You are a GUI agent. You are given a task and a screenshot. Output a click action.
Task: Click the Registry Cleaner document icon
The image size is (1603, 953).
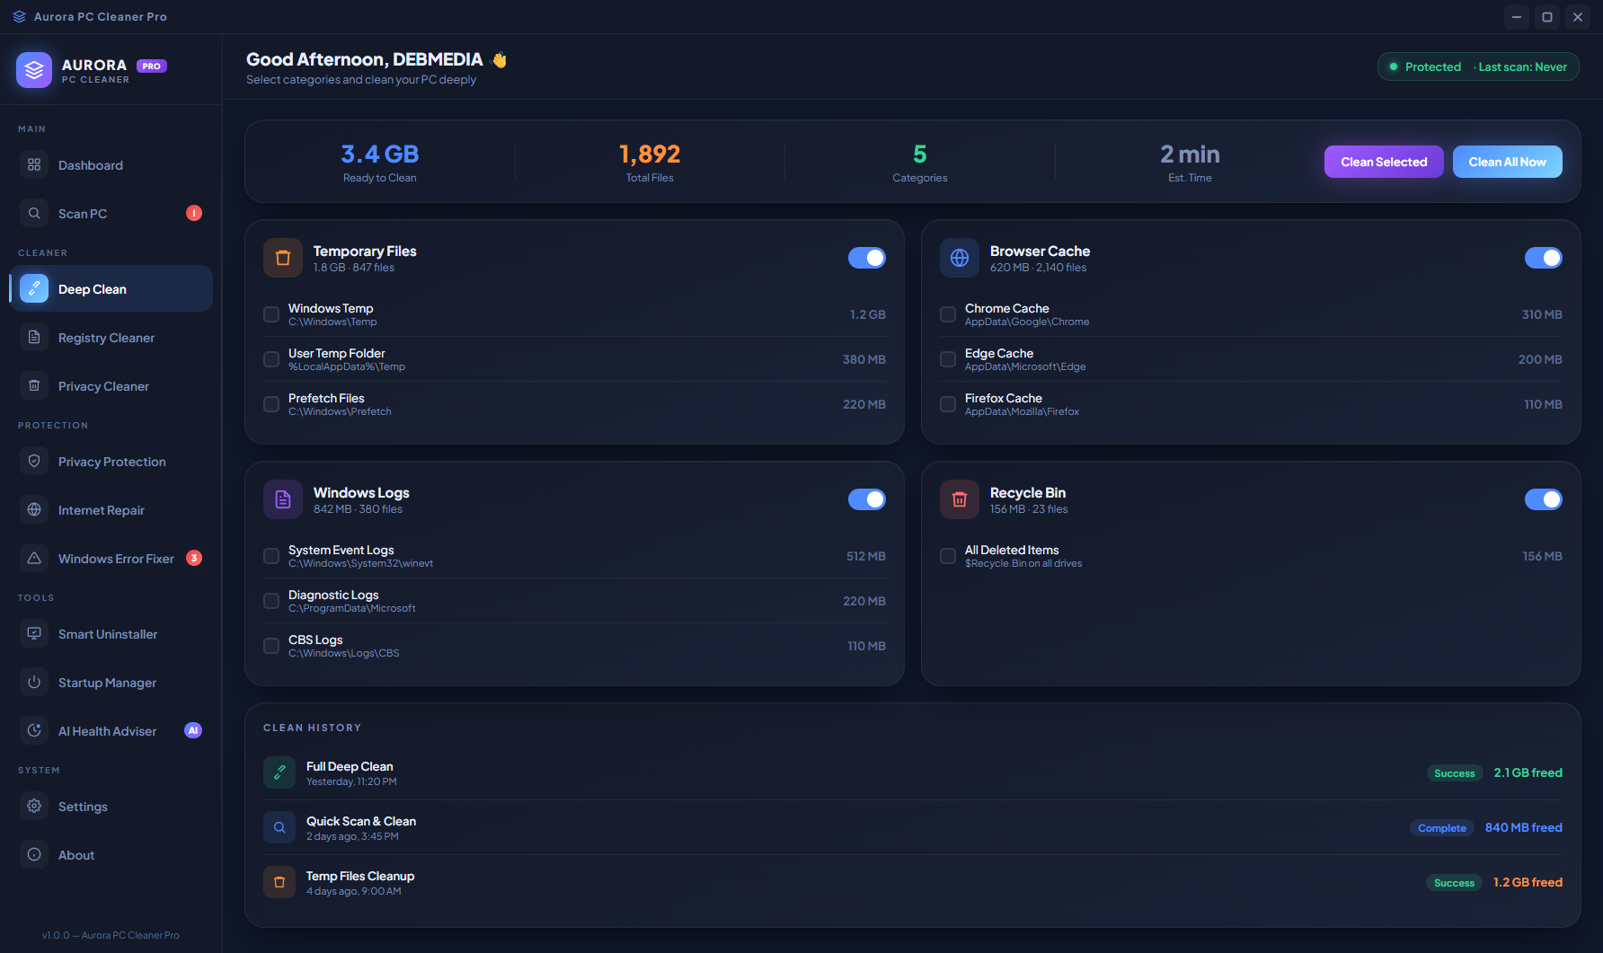[x=34, y=338]
